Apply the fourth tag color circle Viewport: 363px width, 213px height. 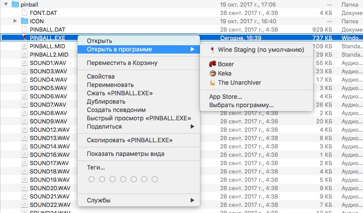tap(123, 179)
